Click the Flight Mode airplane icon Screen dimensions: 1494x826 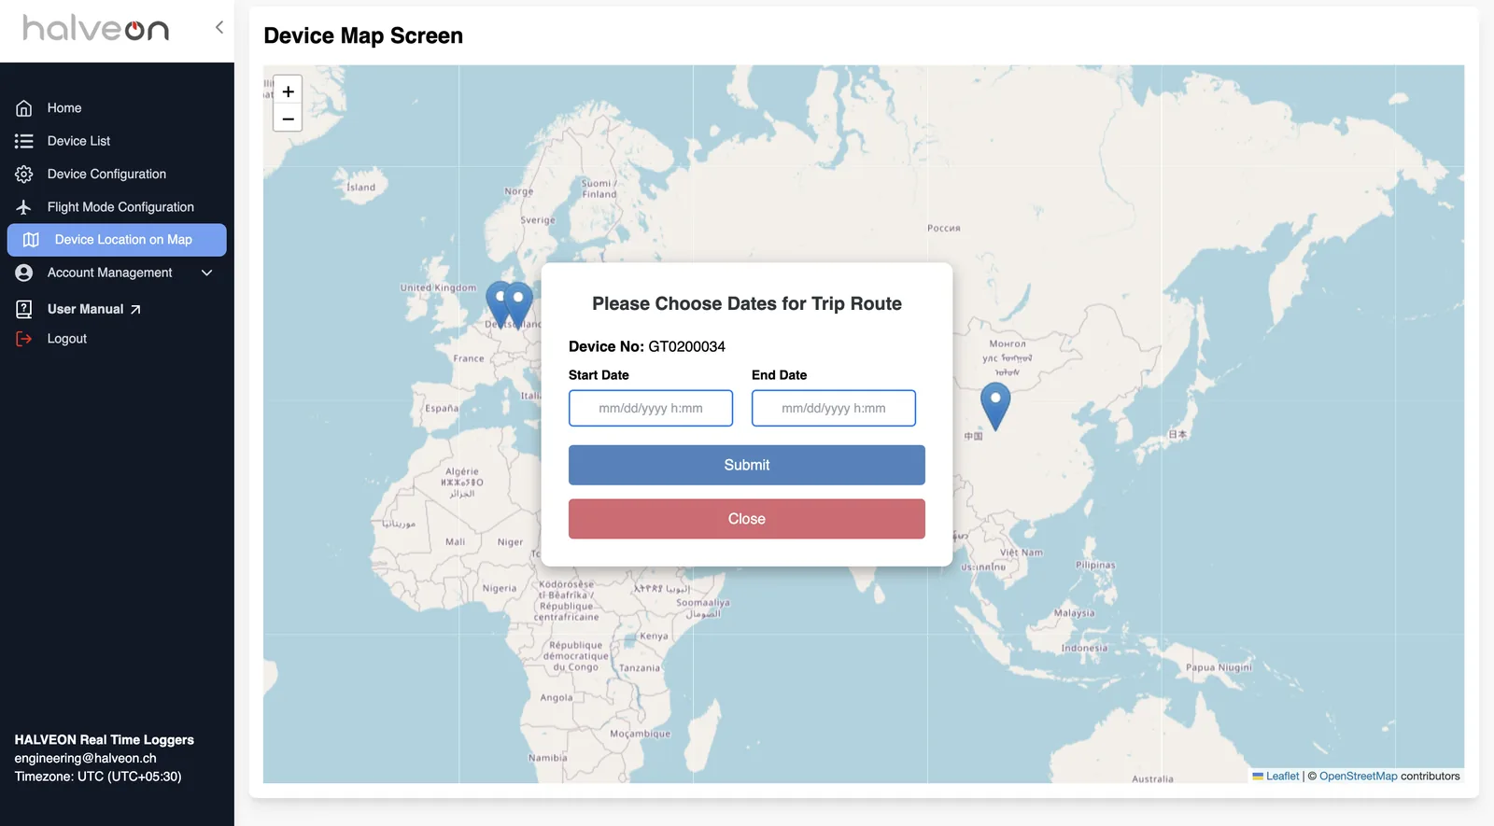(24, 207)
